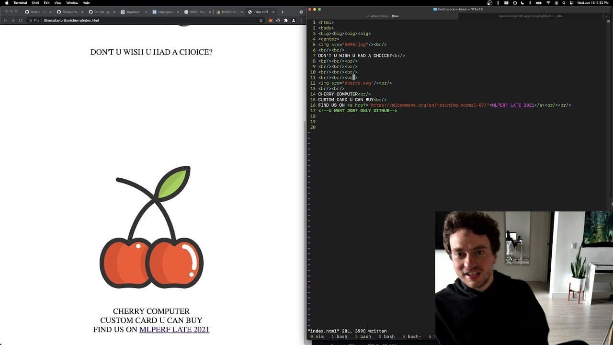Open the Terminal application menu
Viewport: 613px width, 345px height.
[x=20, y=3]
